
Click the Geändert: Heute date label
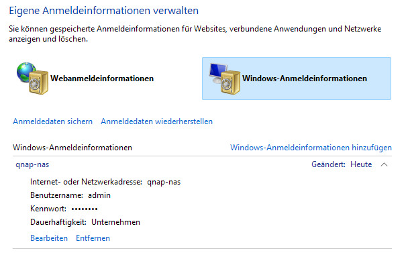342,164
